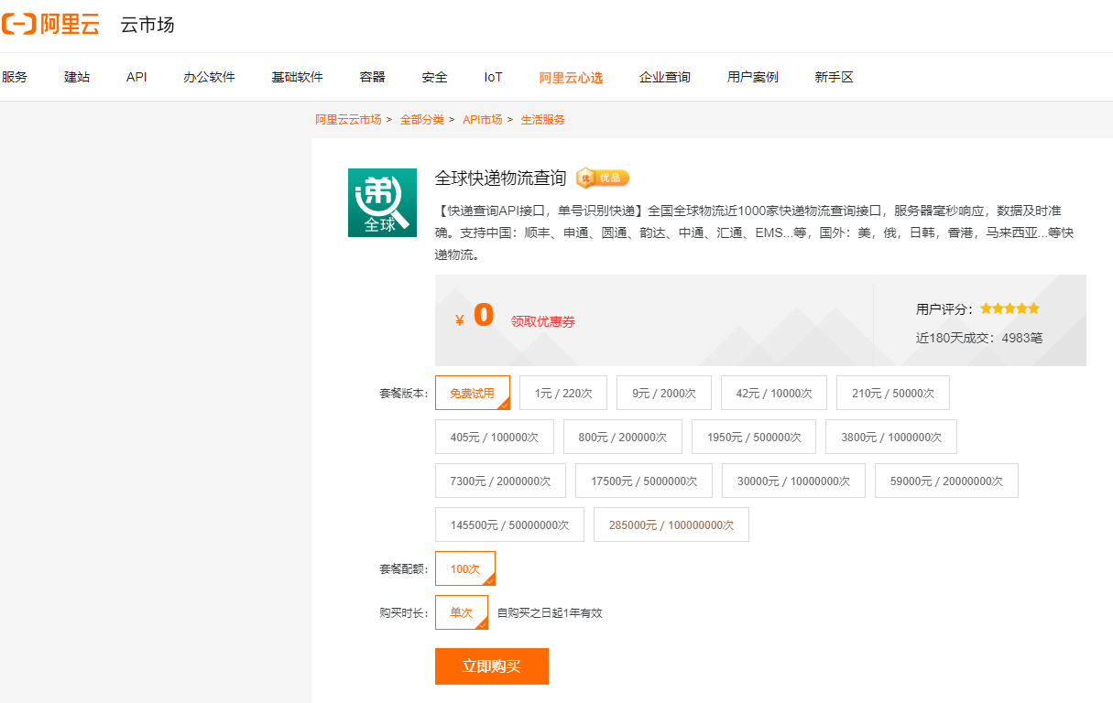Screen dimensions: 1113x703
Task: Select the 145500元 / 50000000次 package
Action: tap(509, 525)
